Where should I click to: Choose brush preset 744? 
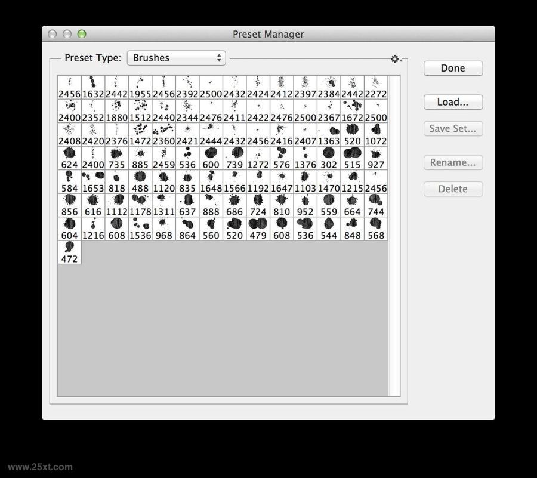coord(376,206)
